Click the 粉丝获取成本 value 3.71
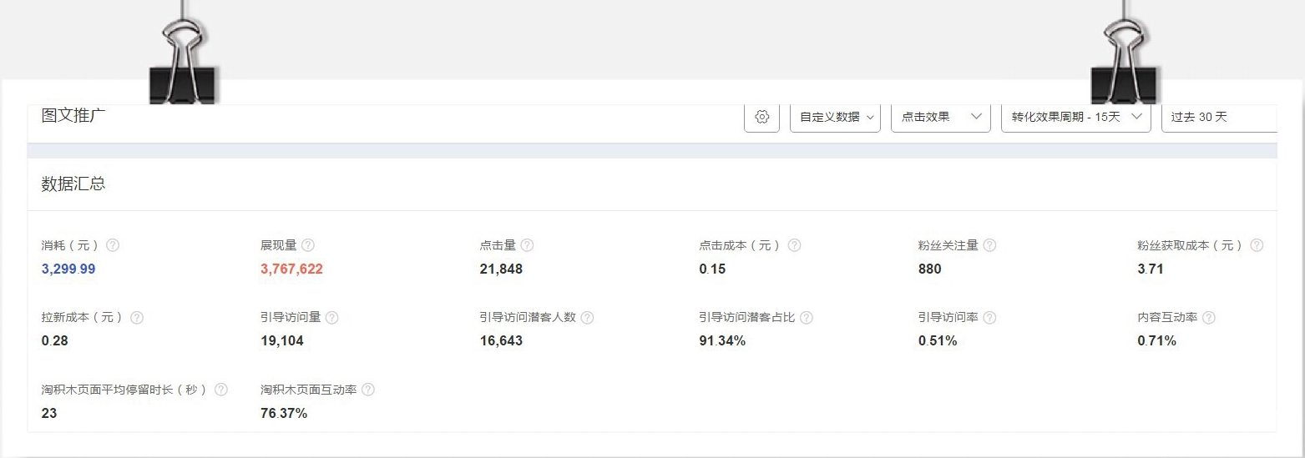 pos(1151,269)
